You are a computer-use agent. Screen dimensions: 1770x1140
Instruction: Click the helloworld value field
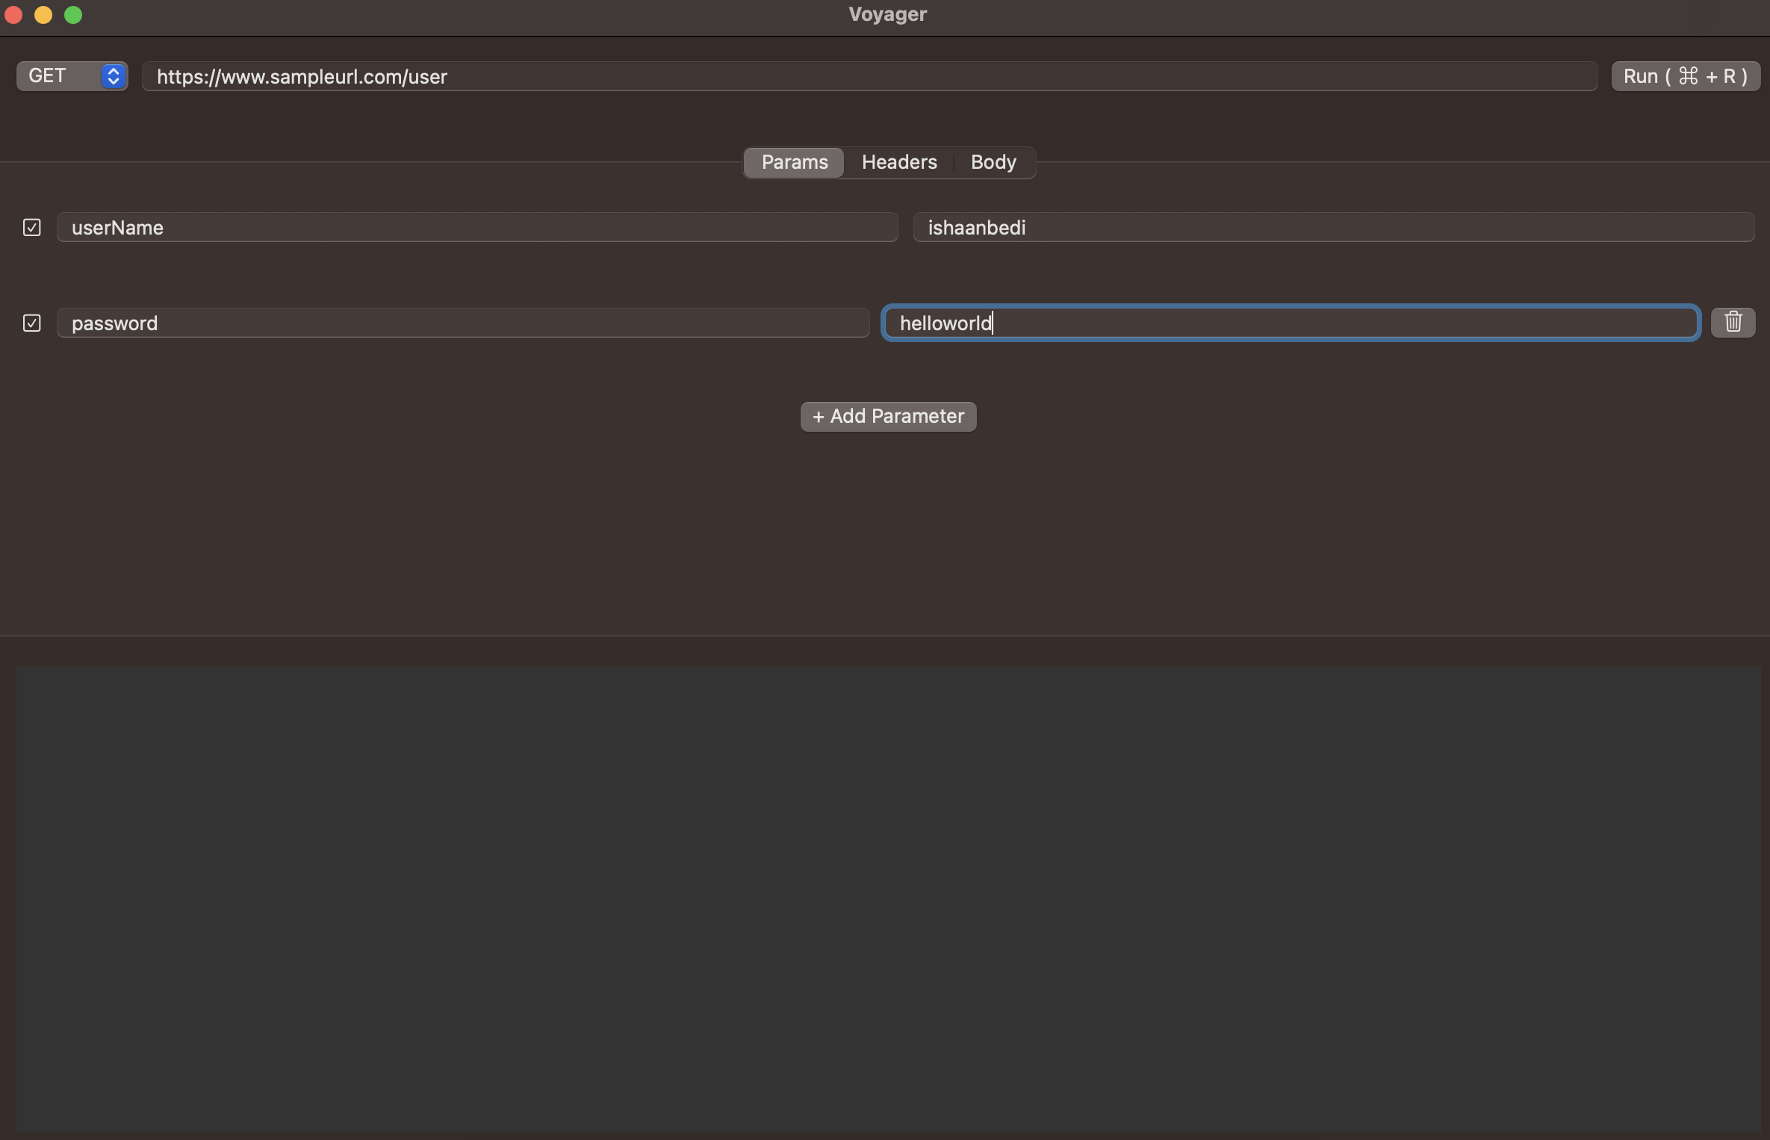pos(1290,323)
